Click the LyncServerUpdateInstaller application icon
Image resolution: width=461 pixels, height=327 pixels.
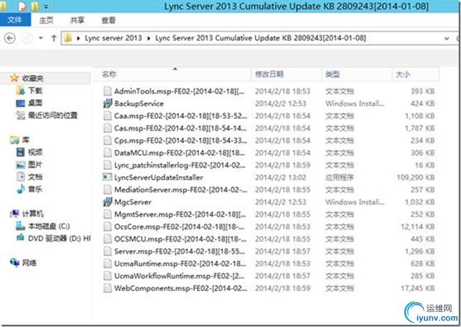108,178
